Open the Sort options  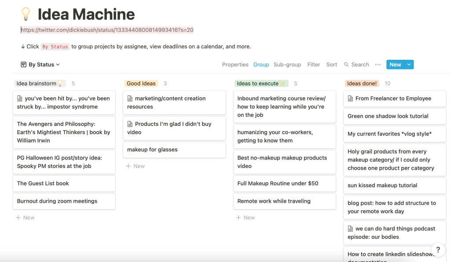[x=332, y=65]
